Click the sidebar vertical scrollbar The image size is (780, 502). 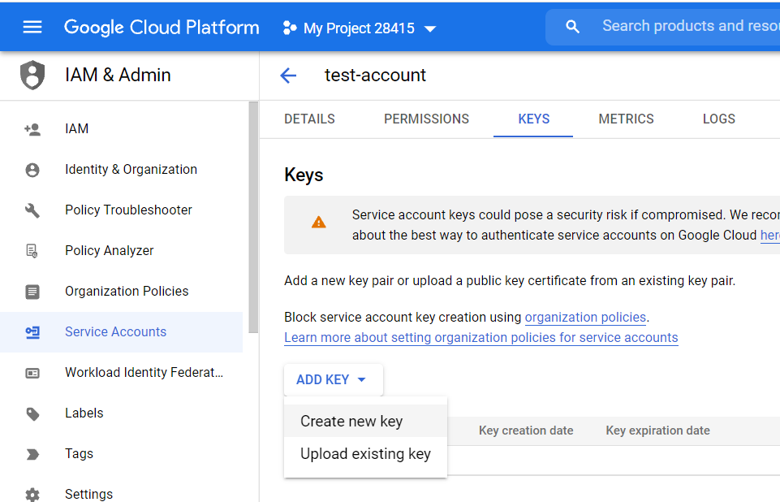tap(253, 217)
